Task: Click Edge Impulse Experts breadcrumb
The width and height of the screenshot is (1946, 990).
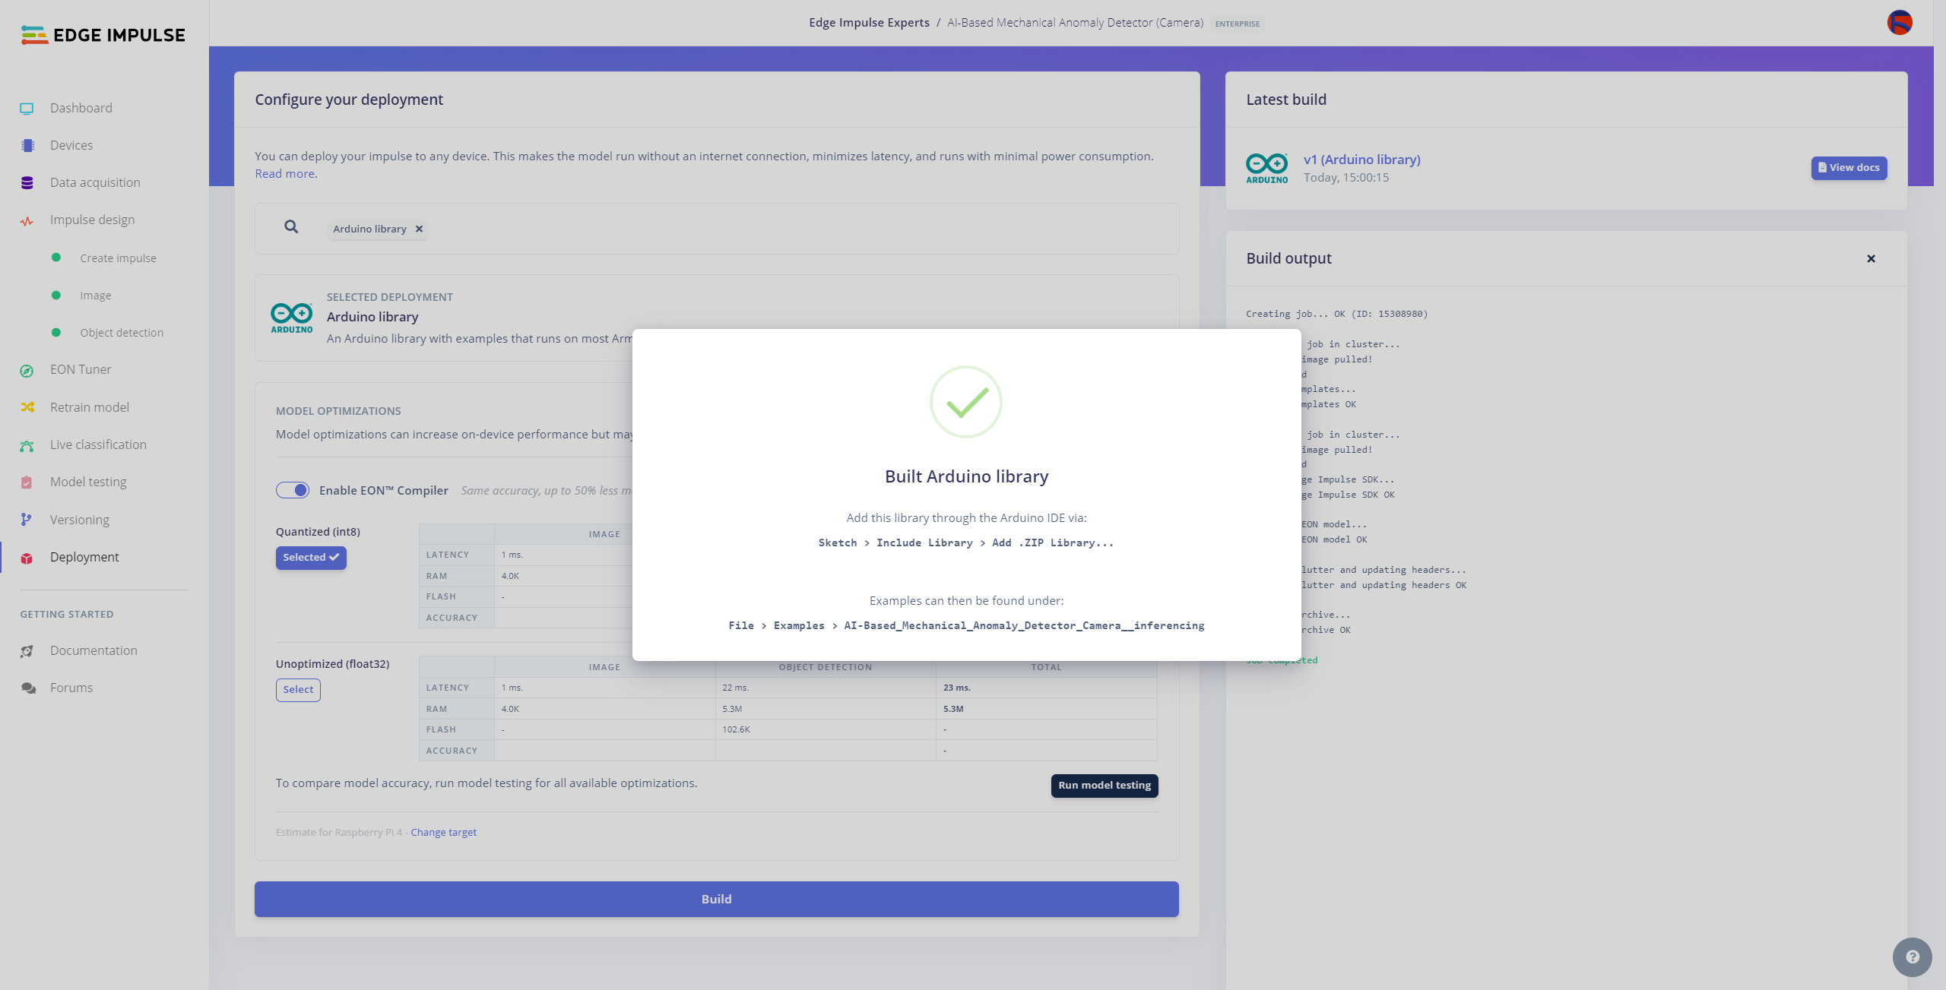Action: tap(869, 23)
